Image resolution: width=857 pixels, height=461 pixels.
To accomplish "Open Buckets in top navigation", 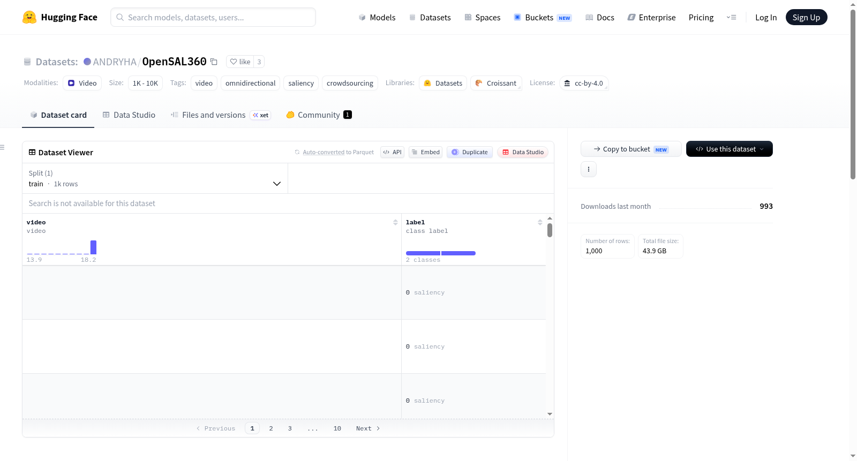I will tap(543, 17).
